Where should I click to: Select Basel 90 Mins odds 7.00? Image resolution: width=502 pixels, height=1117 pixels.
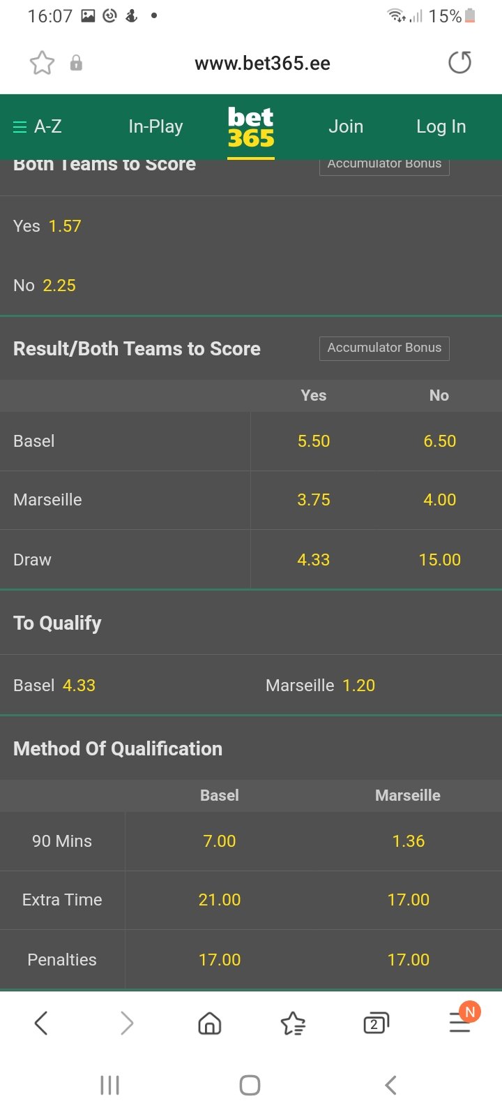[x=220, y=841]
